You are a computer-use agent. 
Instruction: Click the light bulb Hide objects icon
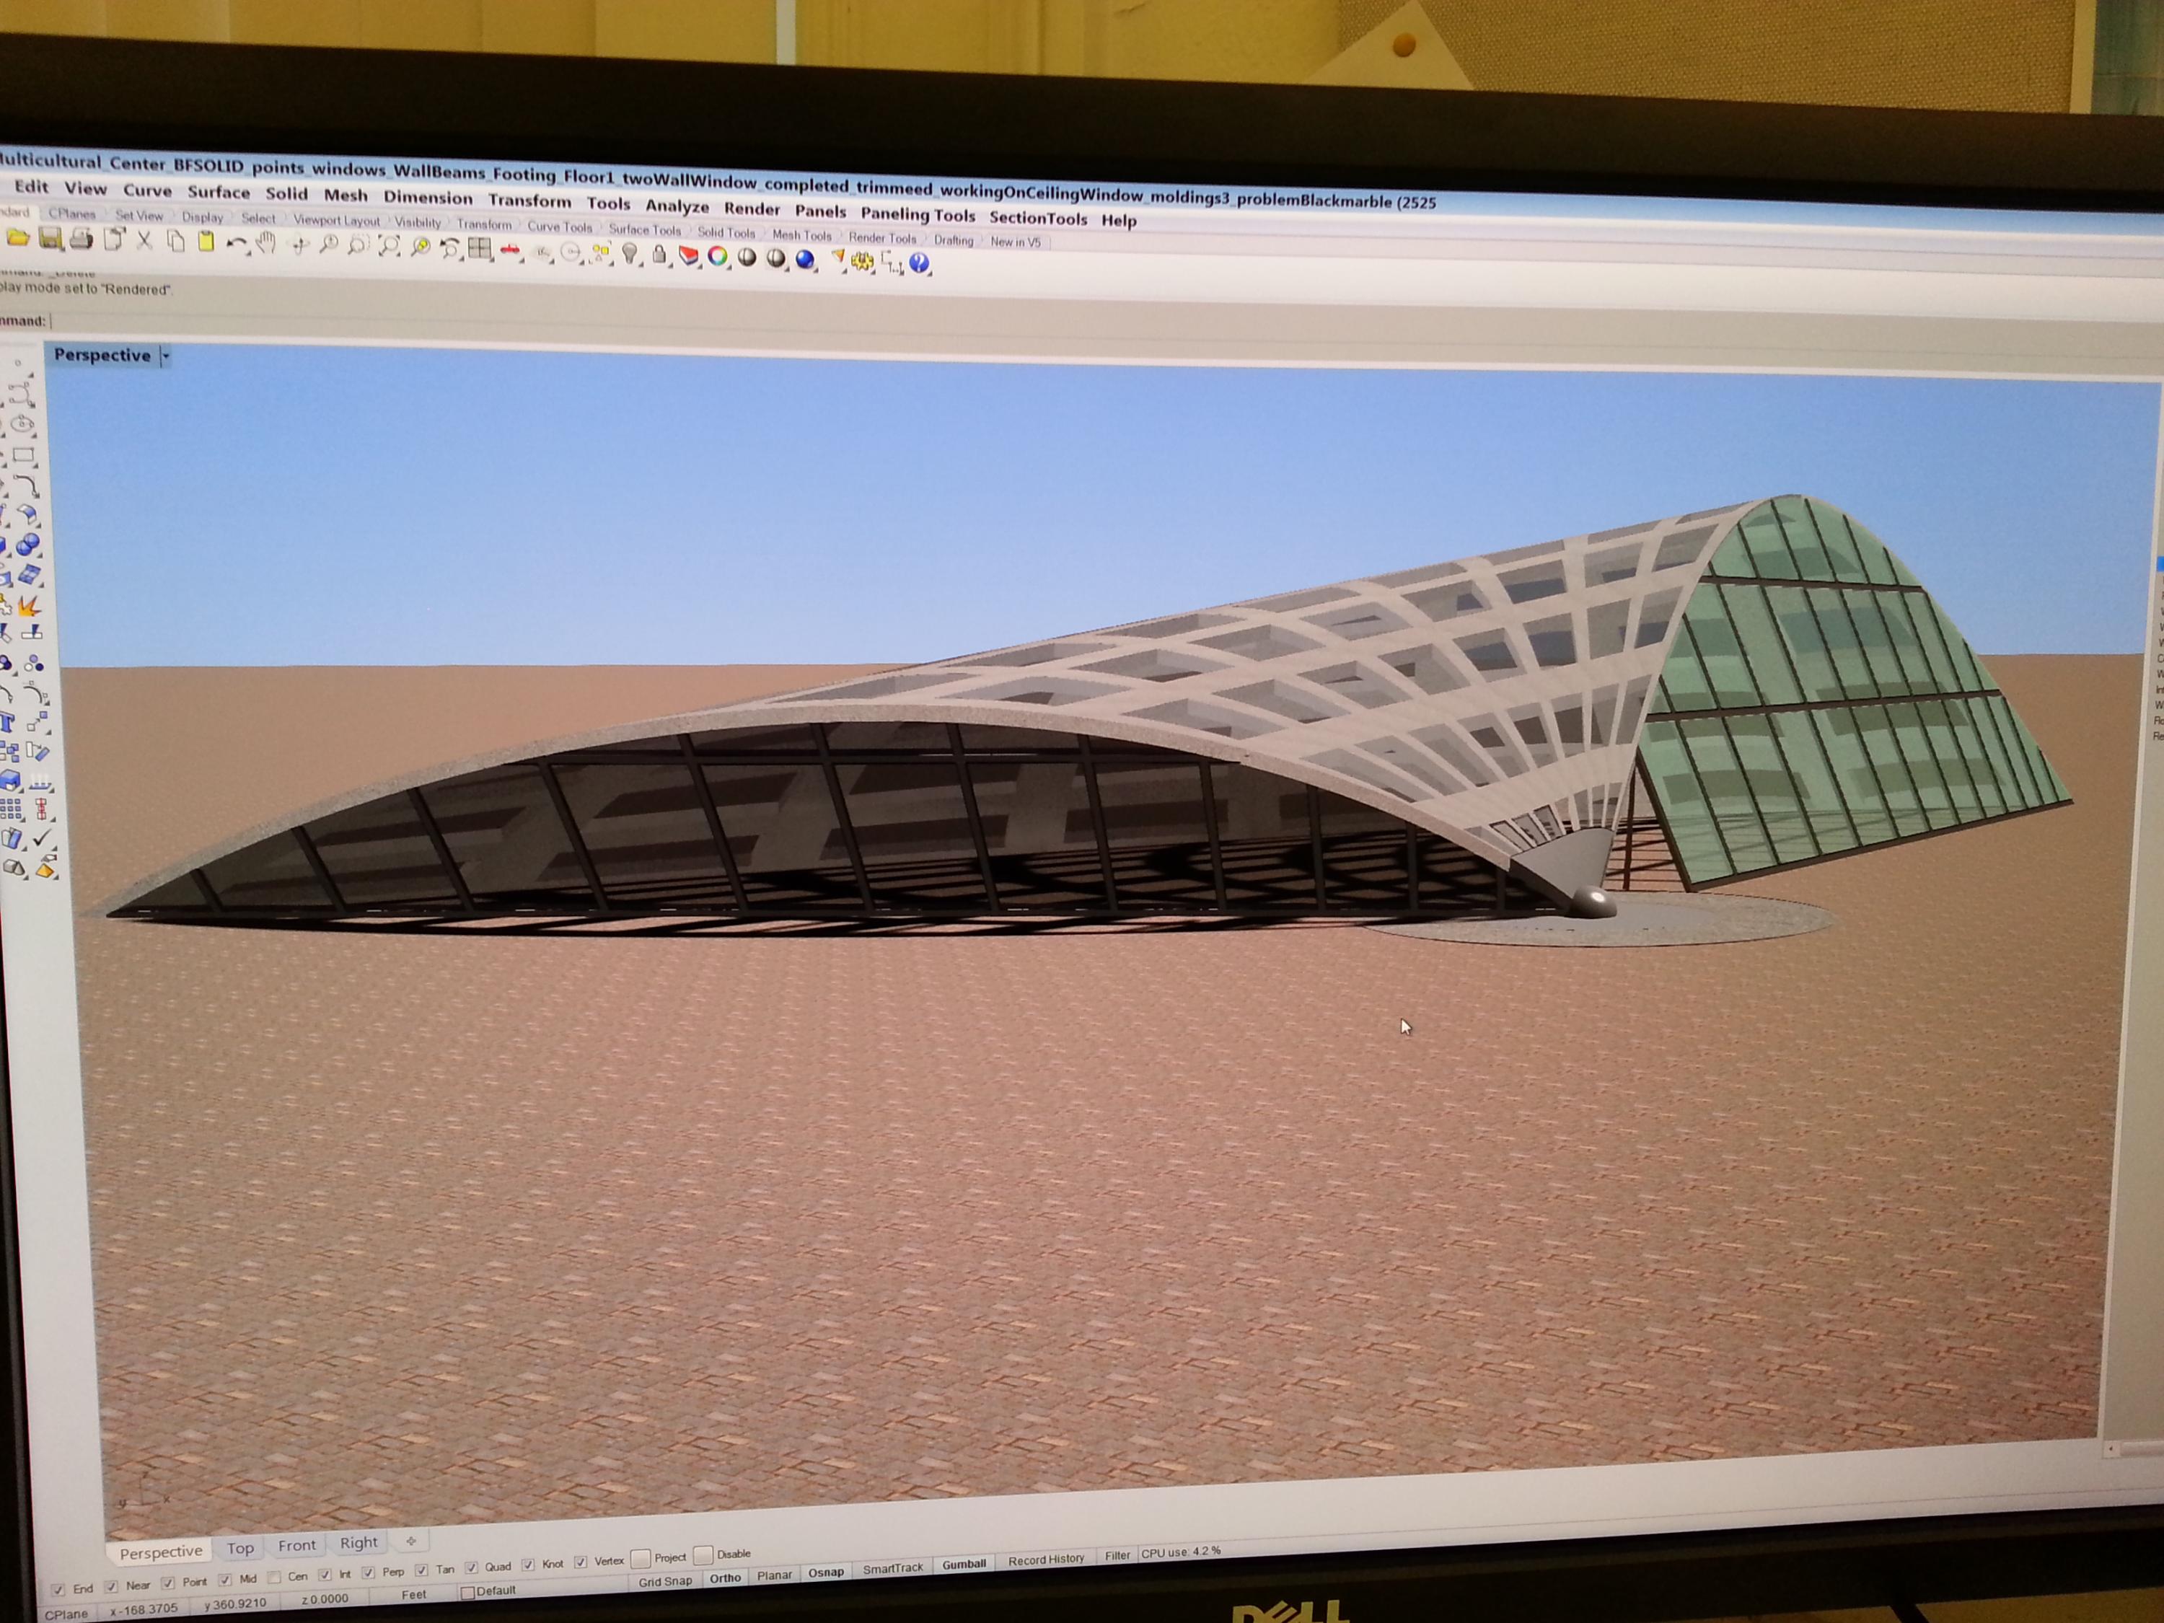(x=630, y=255)
